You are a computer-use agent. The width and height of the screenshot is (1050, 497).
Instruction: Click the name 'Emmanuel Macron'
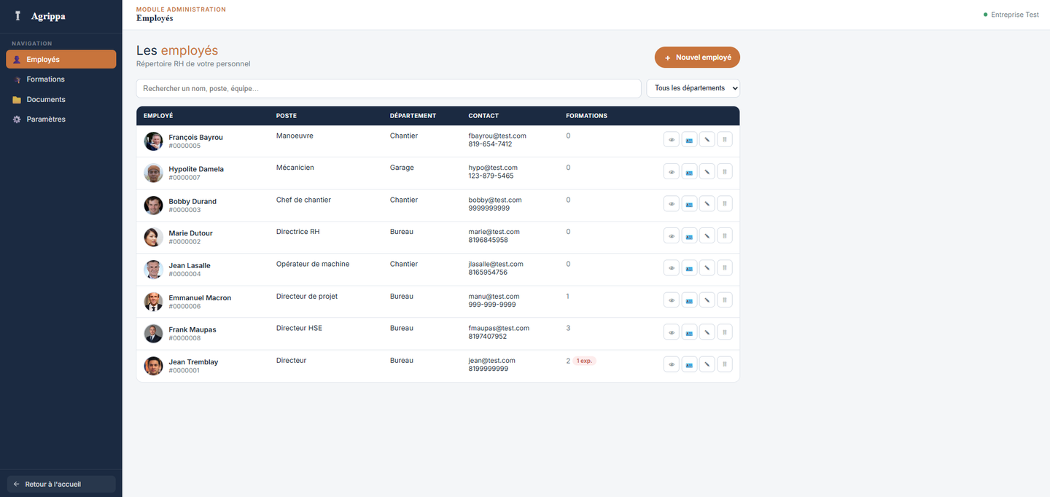(200, 297)
